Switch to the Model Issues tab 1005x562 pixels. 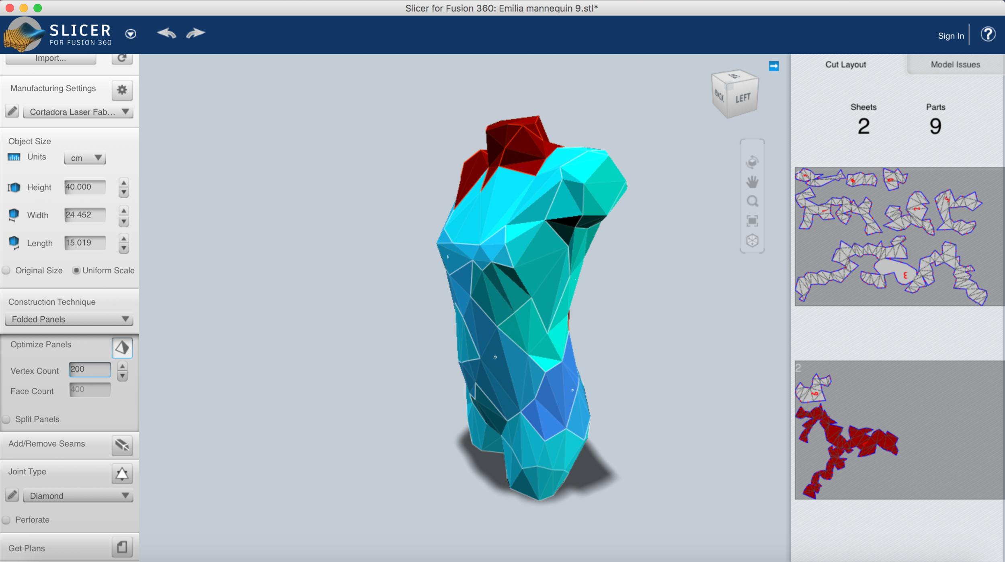click(955, 64)
